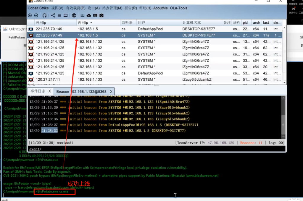Click the connect to team server plus icon
The height and width of the screenshot is (201, 303).
pyautogui.click(x=30, y=15)
